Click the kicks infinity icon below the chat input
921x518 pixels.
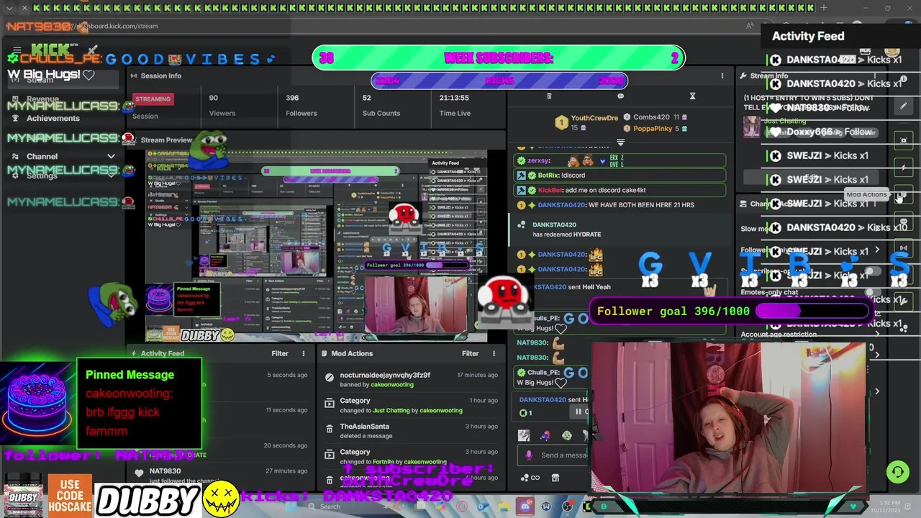[x=530, y=477]
